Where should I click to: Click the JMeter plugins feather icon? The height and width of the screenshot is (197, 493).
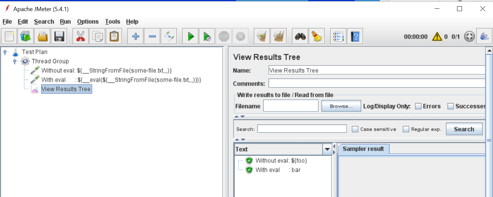(484, 36)
